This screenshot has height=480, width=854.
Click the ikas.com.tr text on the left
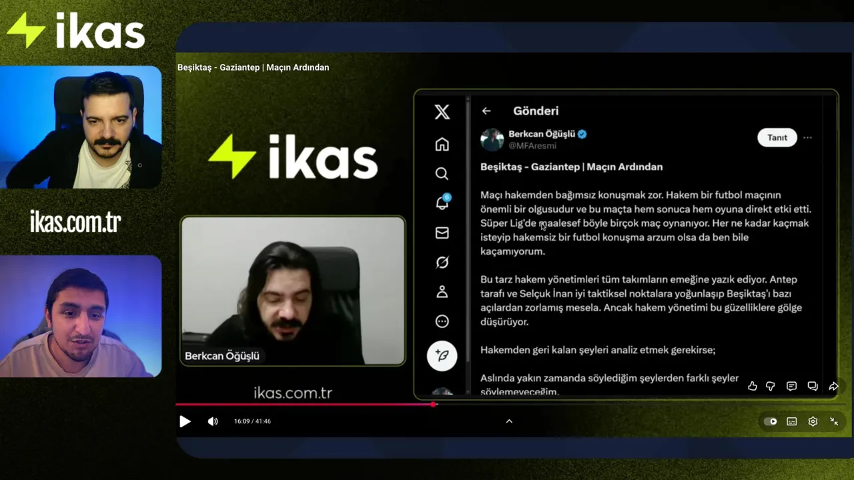[75, 223]
